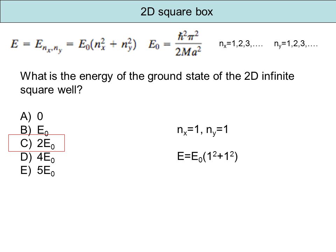This screenshot has height=252, width=336.
Task: Click the E0 = ħ²π²/2Ma² definition
Action: point(175,44)
